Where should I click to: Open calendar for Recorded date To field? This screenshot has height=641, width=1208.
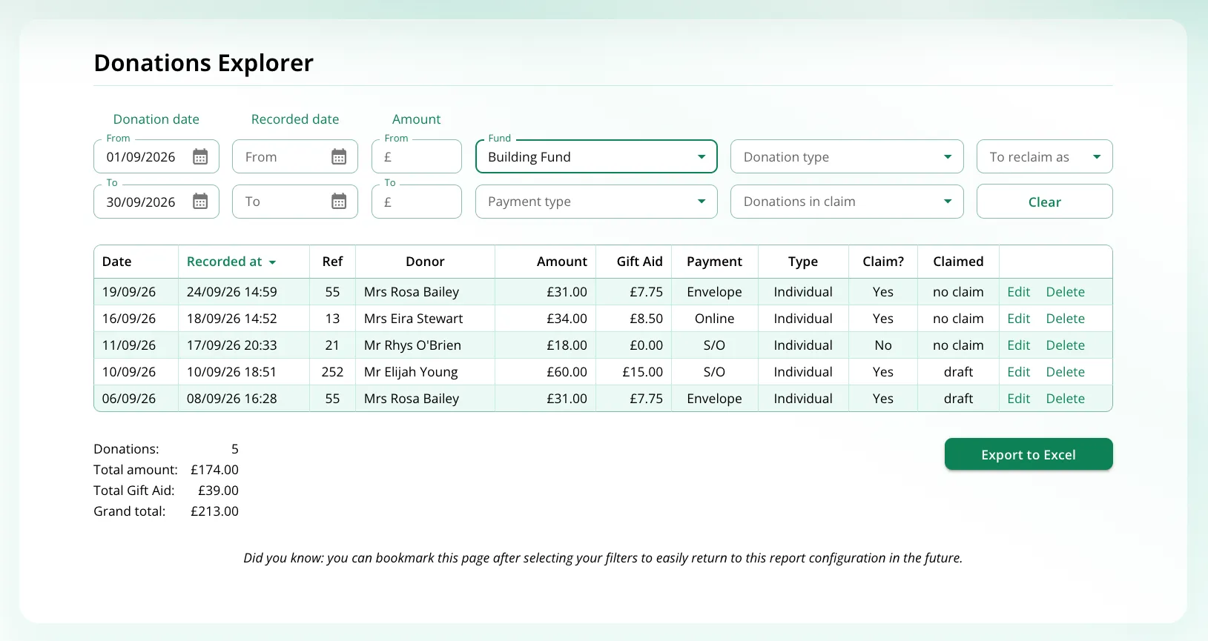click(x=339, y=202)
